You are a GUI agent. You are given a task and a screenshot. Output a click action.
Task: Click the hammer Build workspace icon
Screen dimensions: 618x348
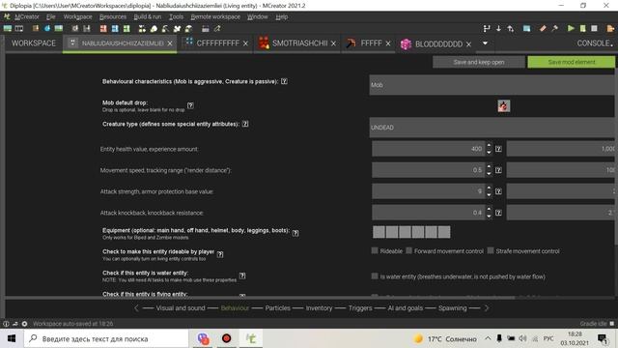click(x=555, y=28)
